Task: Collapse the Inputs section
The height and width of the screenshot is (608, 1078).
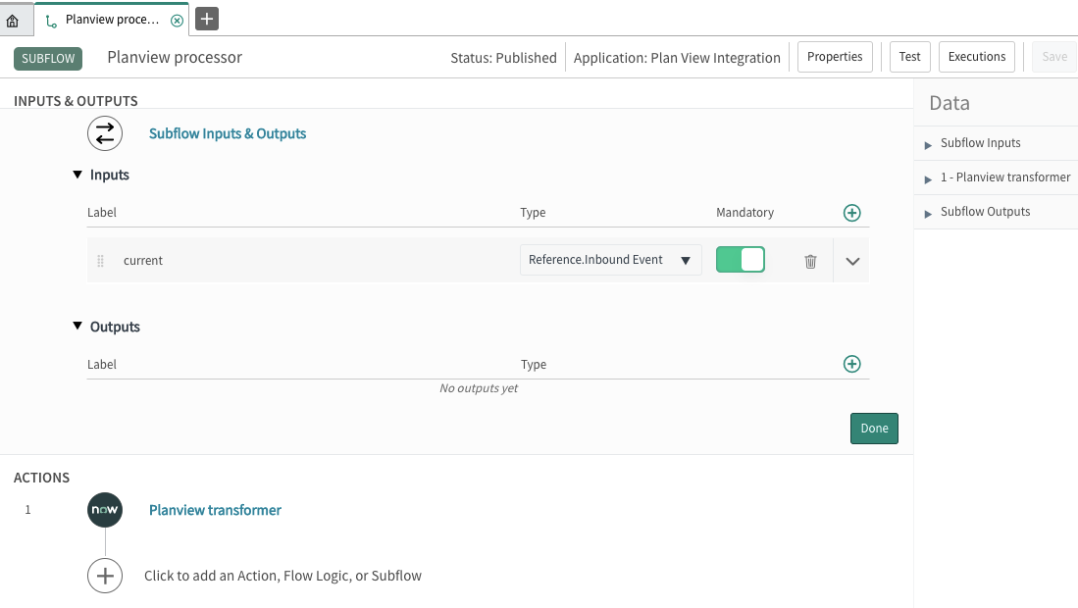Action: pos(77,175)
